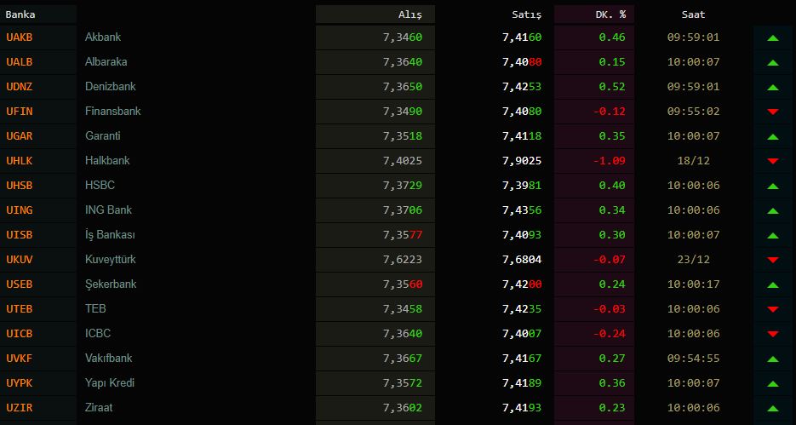
Task: Click the Saat column header
Action: (693, 14)
